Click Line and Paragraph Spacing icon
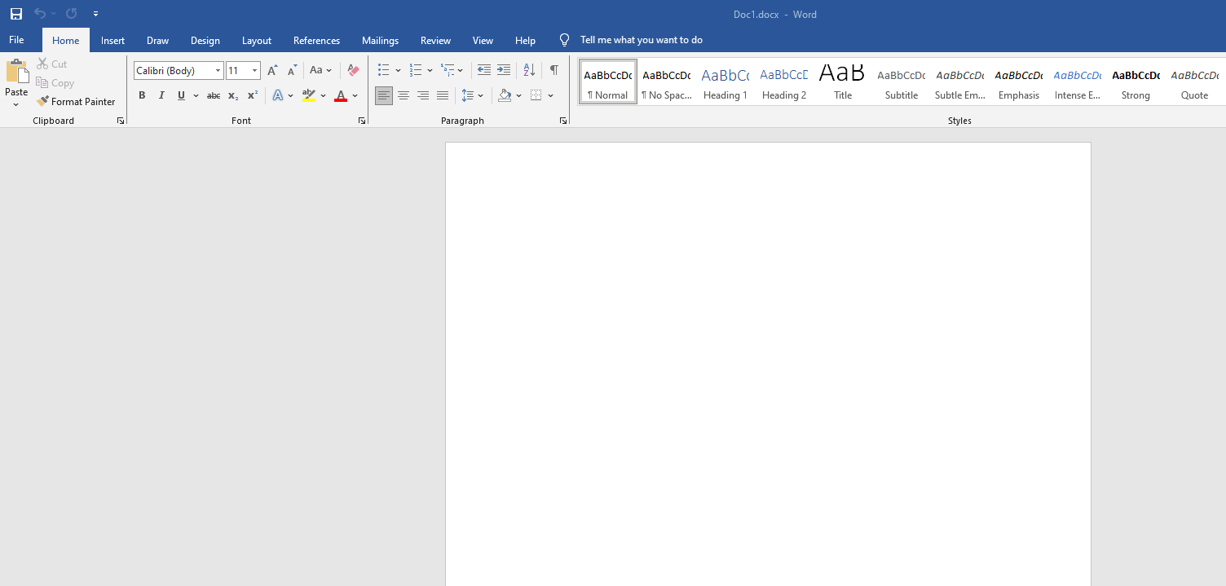Image resolution: width=1226 pixels, height=586 pixels. coord(467,95)
